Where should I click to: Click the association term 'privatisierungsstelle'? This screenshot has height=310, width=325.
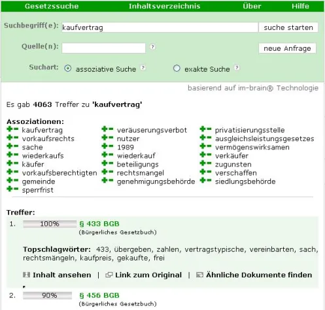[250, 130]
